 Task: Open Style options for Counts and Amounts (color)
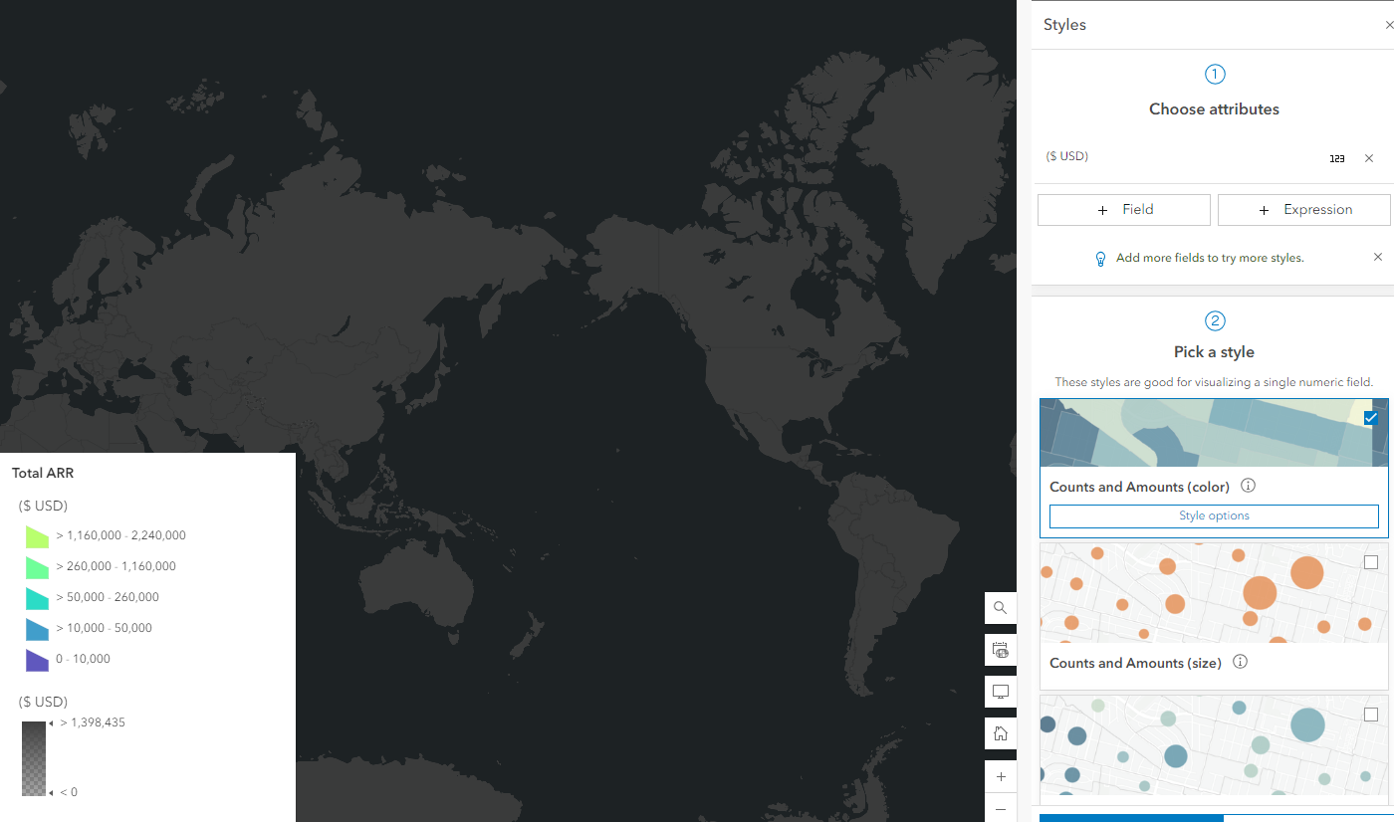[1214, 515]
